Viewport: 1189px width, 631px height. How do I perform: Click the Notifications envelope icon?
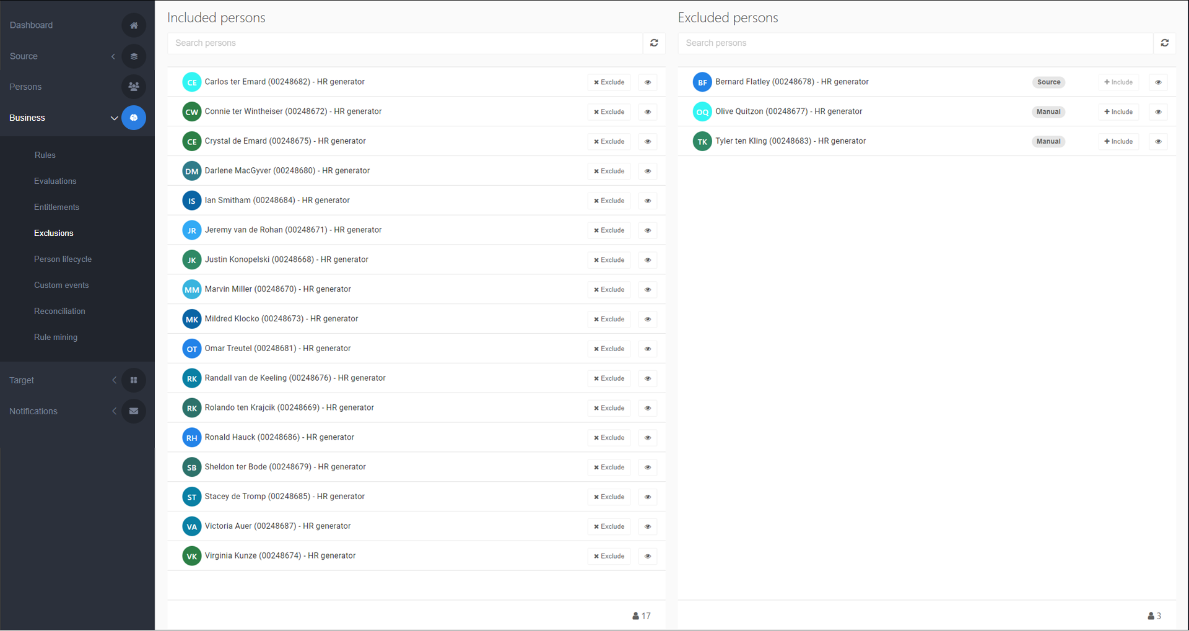click(x=134, y=411)
